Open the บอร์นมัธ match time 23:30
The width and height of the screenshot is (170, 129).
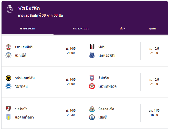(x=71, y=115)
